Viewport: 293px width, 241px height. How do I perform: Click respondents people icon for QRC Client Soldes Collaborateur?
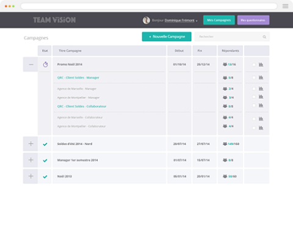(x=225, y=106)
